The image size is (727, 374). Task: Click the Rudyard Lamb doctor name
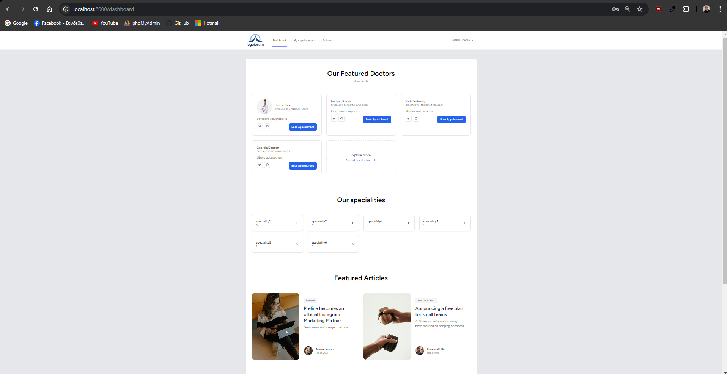pyautogui.click(x=341, y=102)
